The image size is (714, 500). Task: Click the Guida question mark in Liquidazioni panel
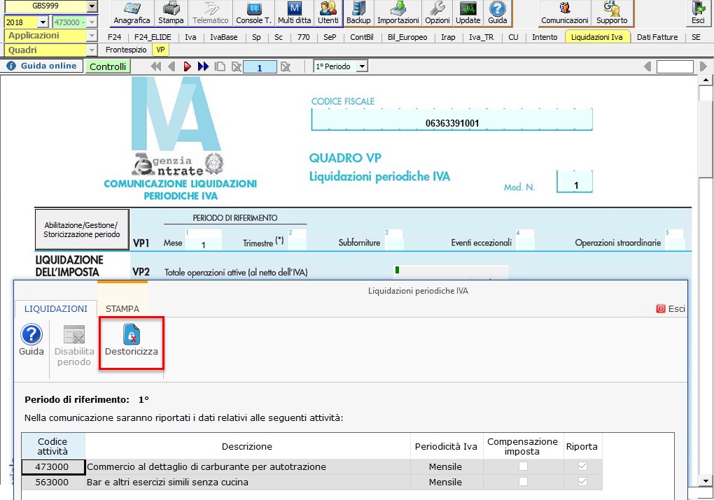tap(31, 340)
